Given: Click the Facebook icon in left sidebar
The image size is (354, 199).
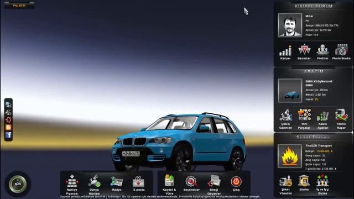Looking at the screenshot, I should 8,135.
